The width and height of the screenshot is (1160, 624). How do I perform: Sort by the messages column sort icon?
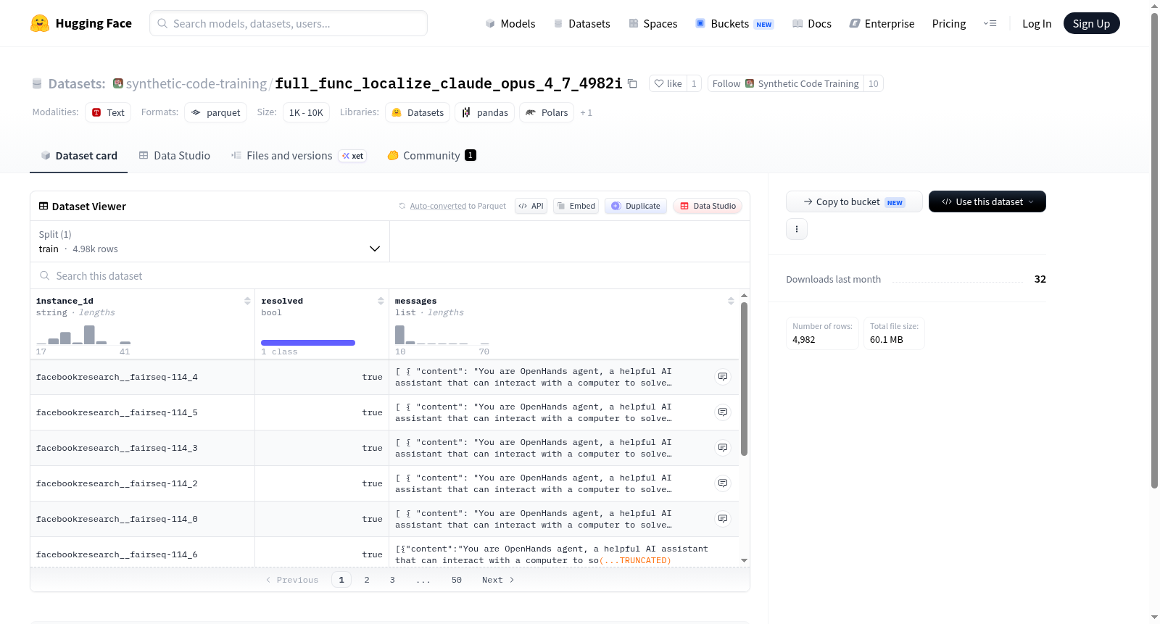(731, 301)
